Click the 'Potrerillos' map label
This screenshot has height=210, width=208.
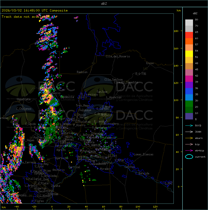(42, 138)
